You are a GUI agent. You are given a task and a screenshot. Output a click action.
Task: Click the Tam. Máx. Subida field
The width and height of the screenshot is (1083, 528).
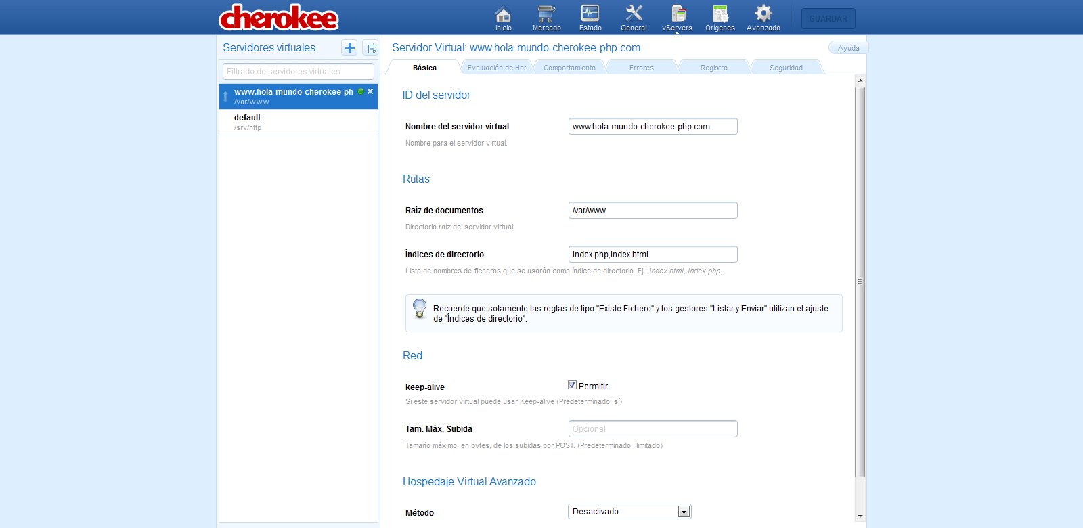[653, 429]
